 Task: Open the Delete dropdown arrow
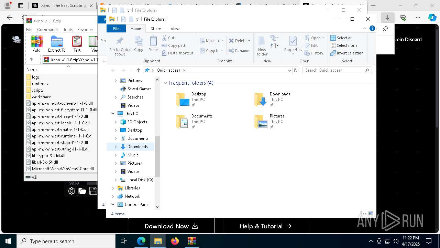tap(249, 41)
